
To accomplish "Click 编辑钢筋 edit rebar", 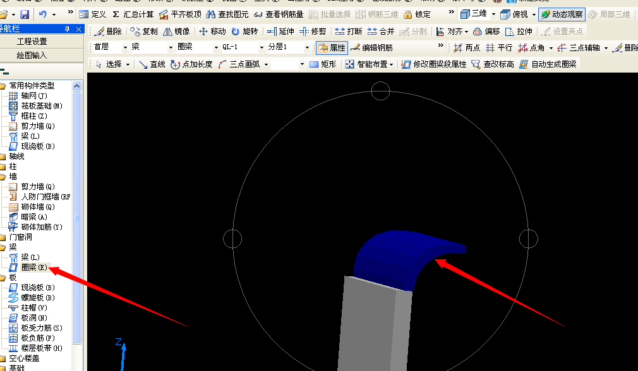I will [371, 47].
